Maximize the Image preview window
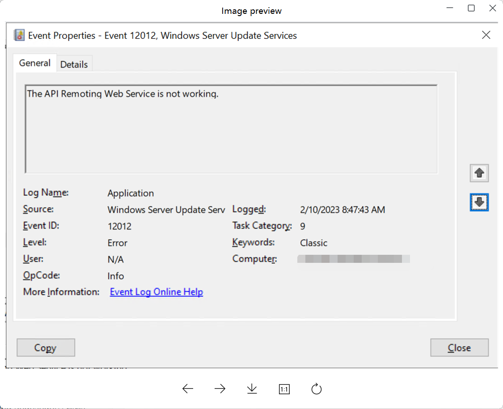This screenshot has height=409, width=503. coord(471,8)
